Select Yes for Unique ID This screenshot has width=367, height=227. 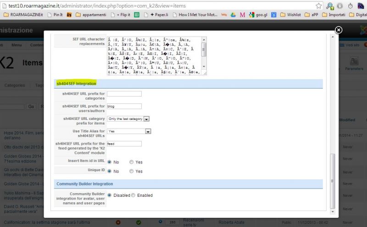tap(132, 171)
